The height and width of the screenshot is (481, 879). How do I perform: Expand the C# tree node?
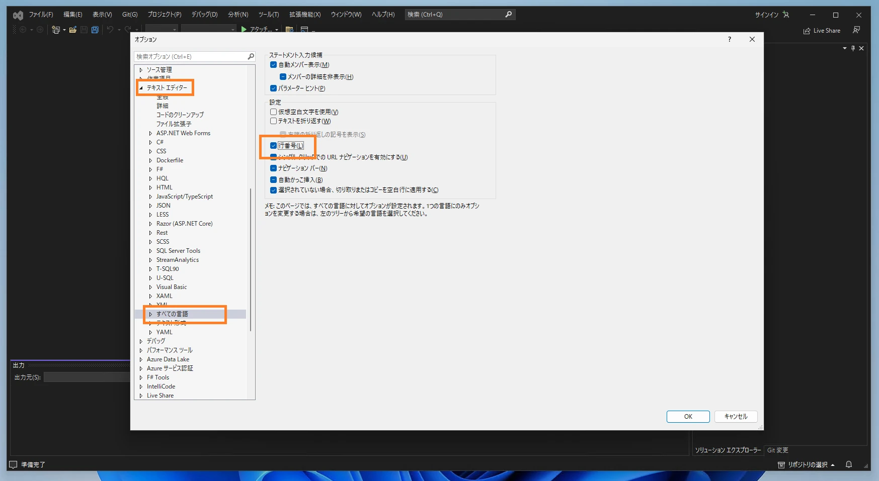pos(150,142)
